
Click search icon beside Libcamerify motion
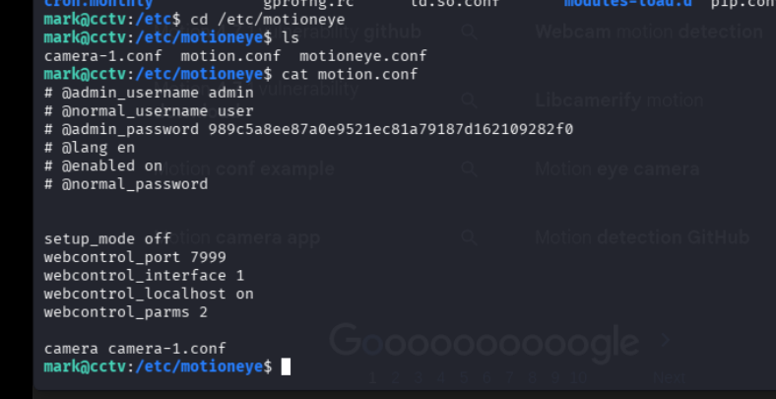click(470, 100)
